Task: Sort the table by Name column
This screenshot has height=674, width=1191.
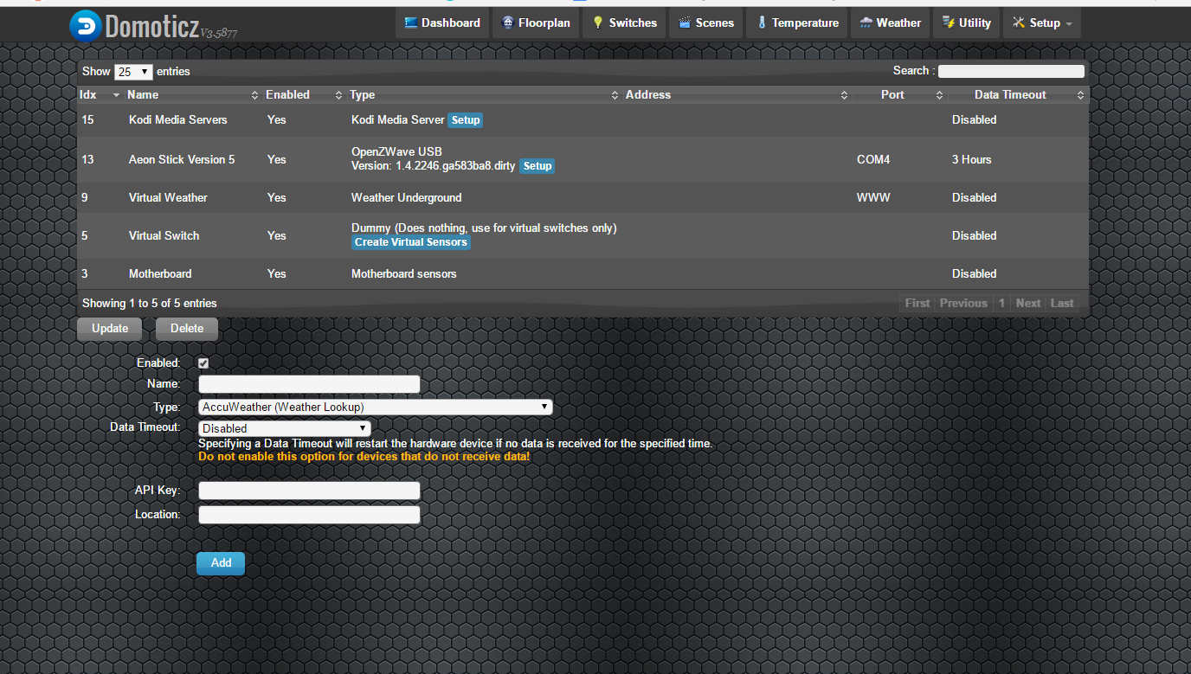Action: tap(192, 95)
